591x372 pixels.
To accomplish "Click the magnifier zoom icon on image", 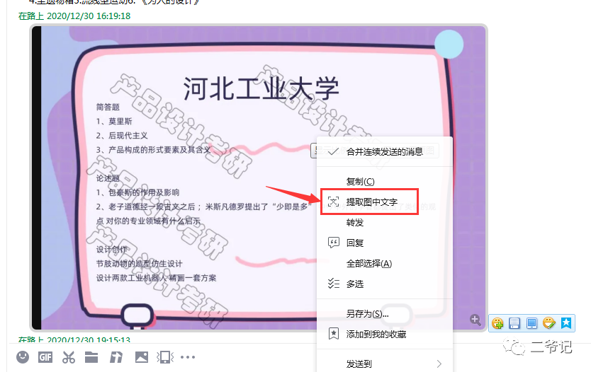I will [x=475, y=320].
